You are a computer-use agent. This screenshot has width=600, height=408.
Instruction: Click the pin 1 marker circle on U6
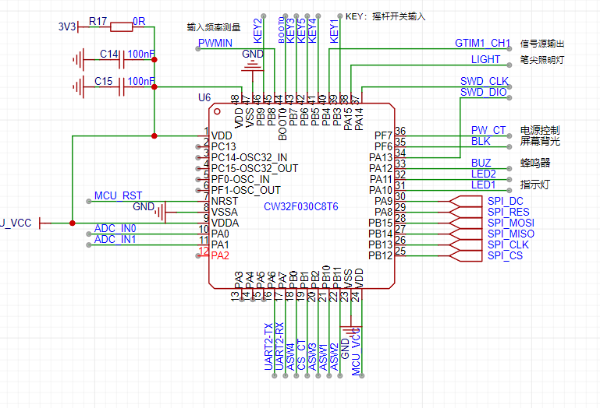click(218, 111)
